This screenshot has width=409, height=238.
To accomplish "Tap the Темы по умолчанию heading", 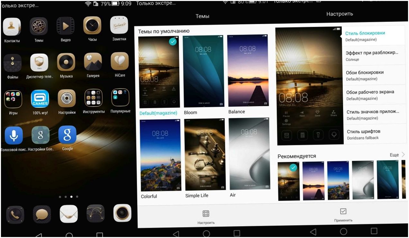I will coord(164,31).
